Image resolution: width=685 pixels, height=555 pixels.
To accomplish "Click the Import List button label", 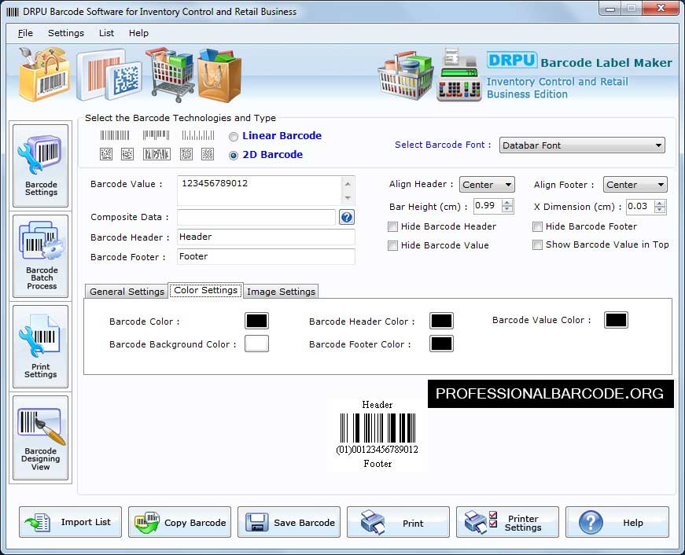I will point(86,522).
